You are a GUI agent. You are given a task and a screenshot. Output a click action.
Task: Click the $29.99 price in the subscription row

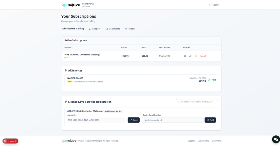tap(145, 56)
